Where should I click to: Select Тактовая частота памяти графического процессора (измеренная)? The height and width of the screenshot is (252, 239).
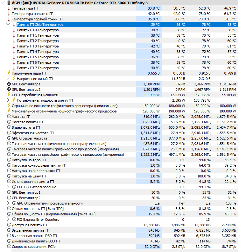122,149
